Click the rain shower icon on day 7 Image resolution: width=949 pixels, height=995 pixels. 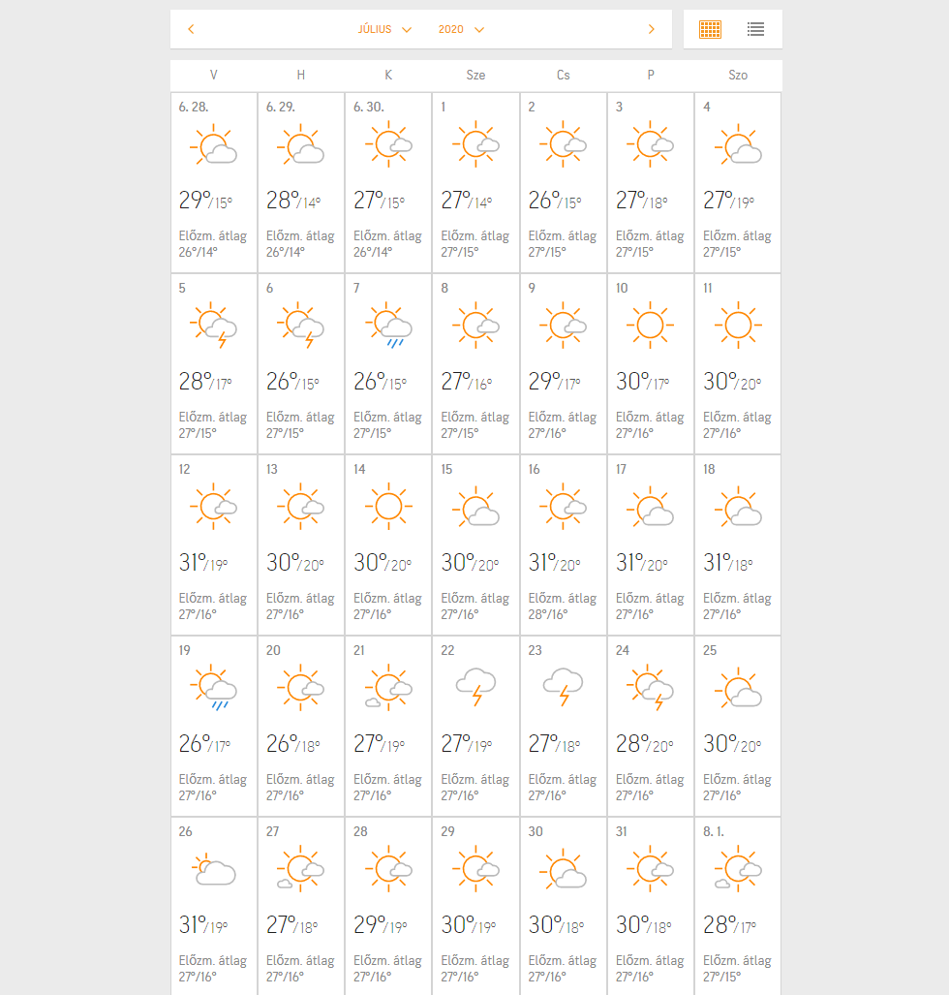point(389,327)
